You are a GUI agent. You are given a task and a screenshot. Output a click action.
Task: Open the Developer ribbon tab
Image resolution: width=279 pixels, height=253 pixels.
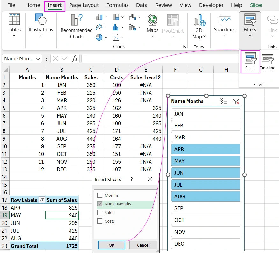point(211,5)
